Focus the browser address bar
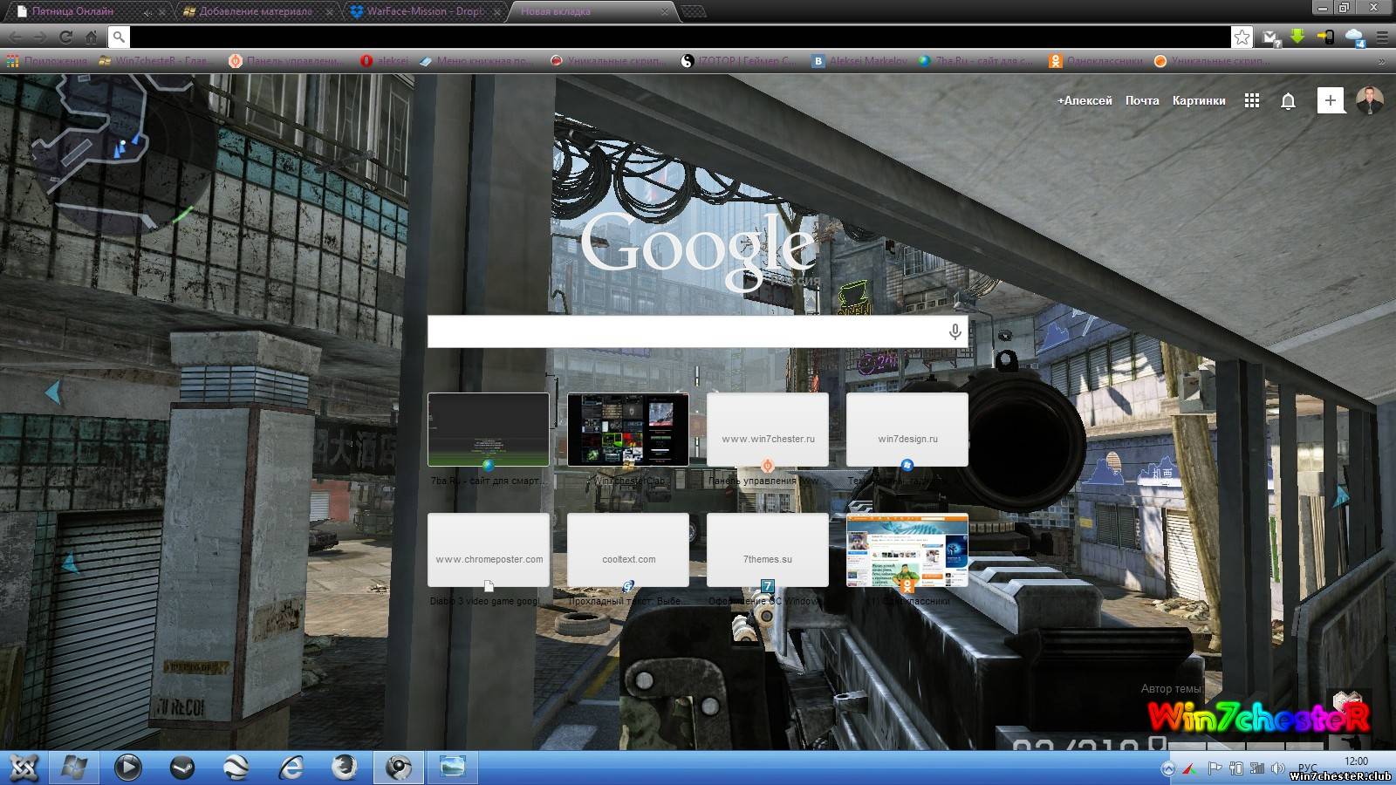Screen dimensions: 1396x785 (x=680, y=37)
